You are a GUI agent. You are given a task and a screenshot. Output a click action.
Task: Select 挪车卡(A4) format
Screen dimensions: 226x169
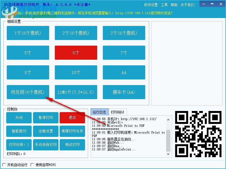tap(124, 92)
